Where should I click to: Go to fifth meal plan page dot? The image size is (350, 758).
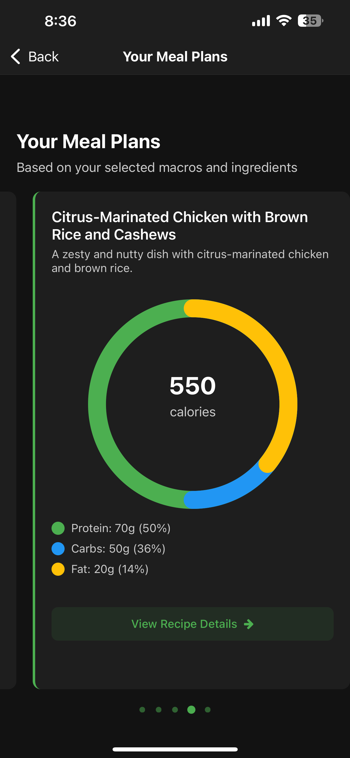coord(208,710)
